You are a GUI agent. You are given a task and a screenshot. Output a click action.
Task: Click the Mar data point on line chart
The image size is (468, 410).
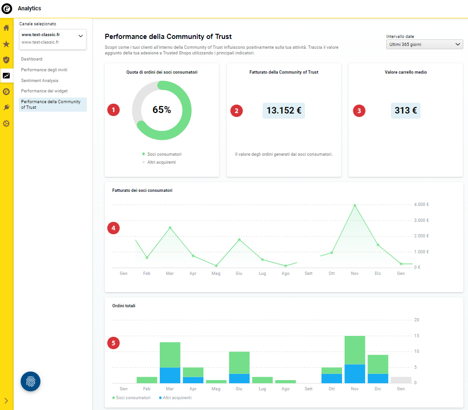tap(170, 228)
